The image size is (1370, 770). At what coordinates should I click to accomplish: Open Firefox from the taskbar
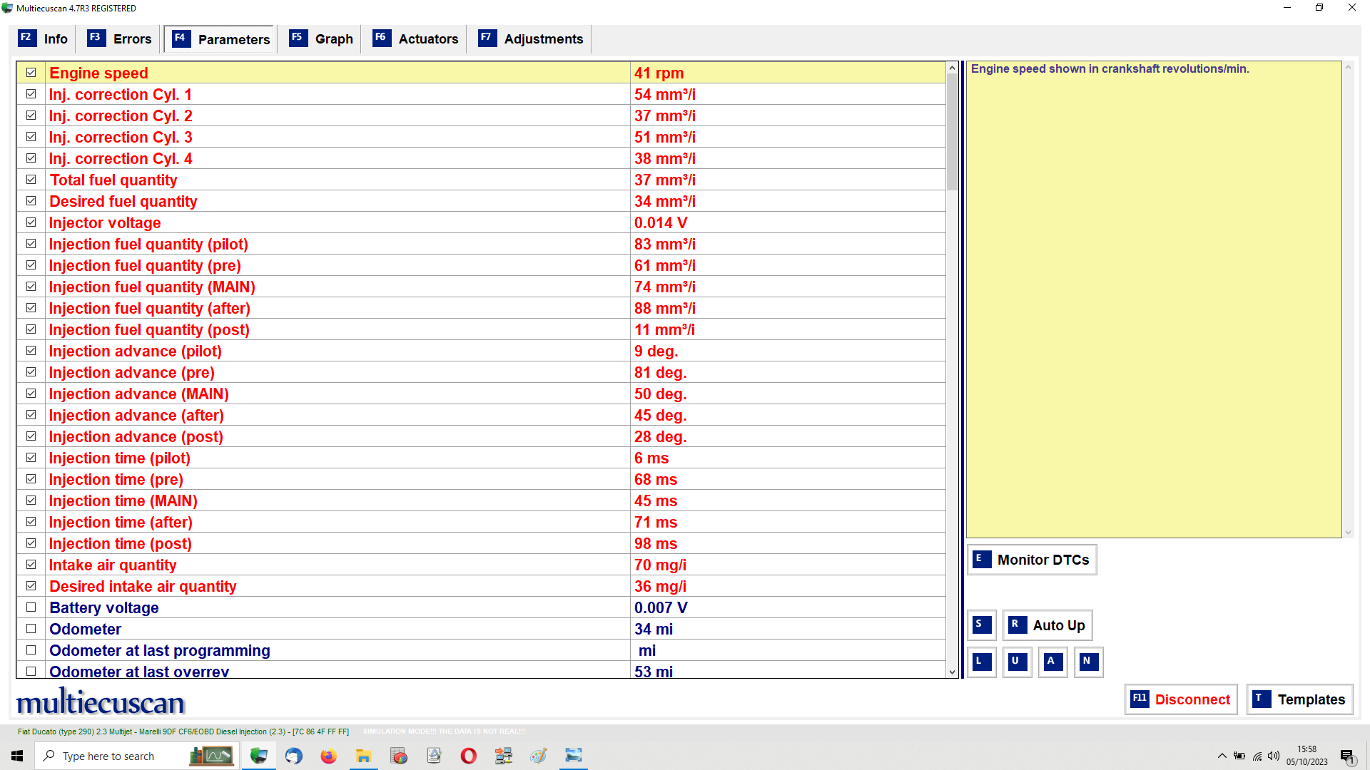click(328, 756)
